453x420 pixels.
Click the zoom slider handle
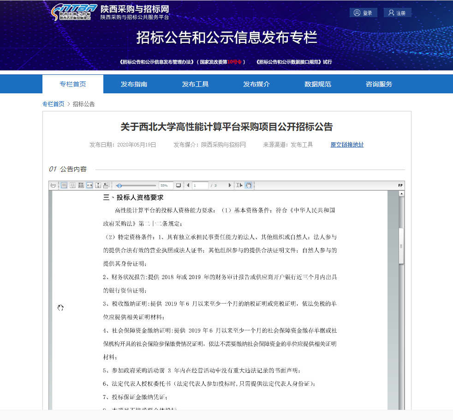(x=119, y=185)
